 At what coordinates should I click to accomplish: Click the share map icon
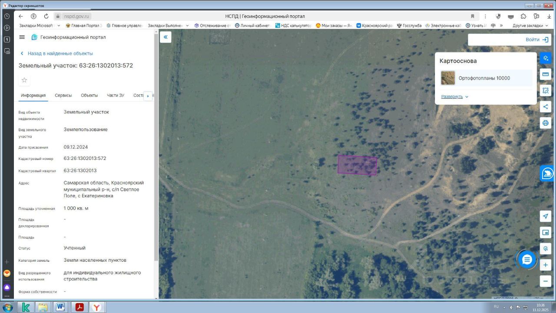546,107
